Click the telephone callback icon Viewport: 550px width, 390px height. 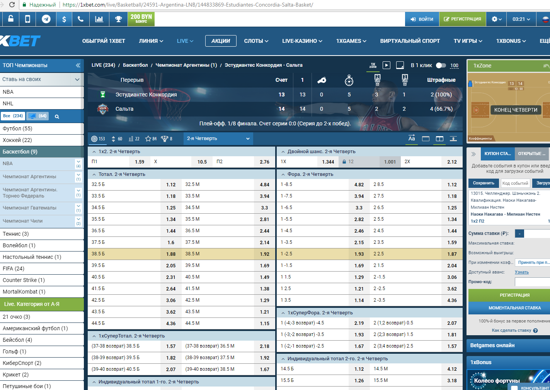80,19
